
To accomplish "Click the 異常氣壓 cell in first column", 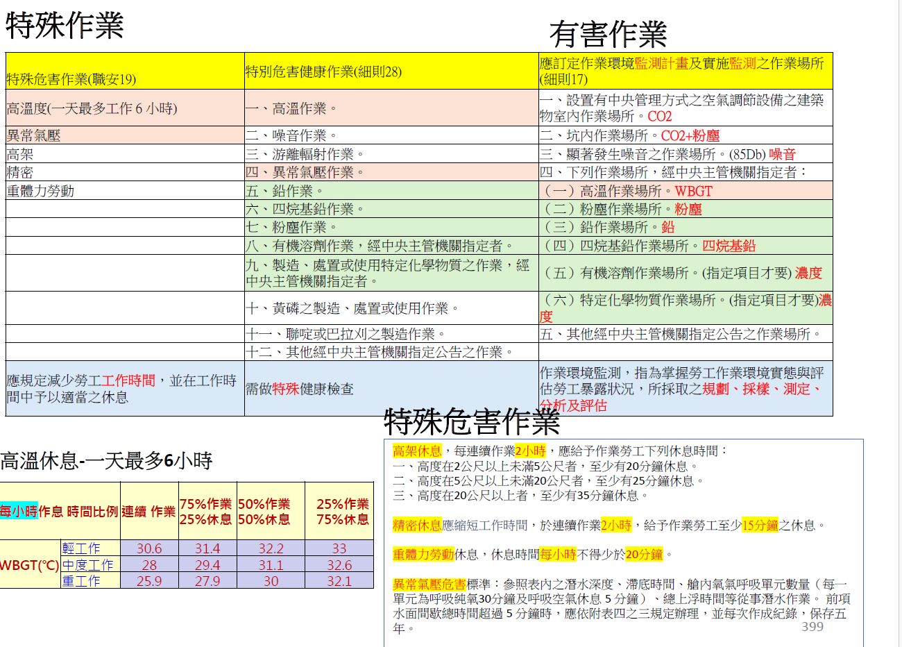I will pyautogui.click(x=34, y=136).
